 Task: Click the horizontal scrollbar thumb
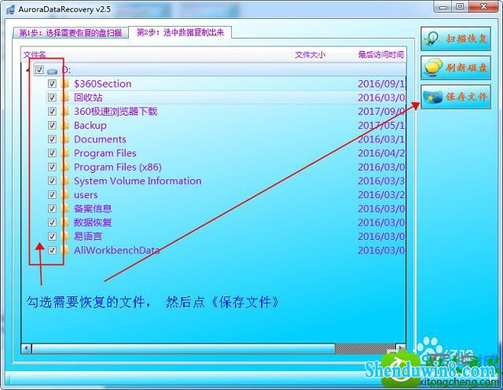[183, 348]
